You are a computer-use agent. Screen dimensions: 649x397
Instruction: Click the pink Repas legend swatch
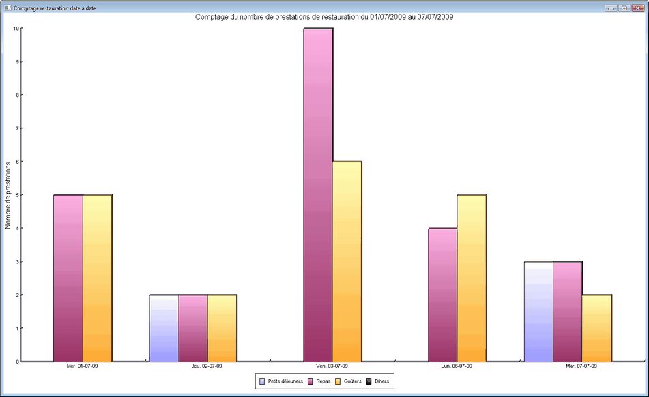point(311,381)
